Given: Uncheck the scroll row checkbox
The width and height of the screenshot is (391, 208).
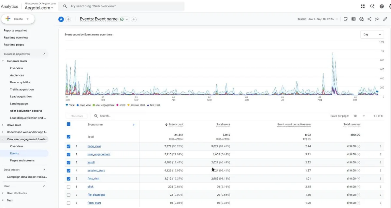Looking at the screenshot, I should [x=68, y=162].
